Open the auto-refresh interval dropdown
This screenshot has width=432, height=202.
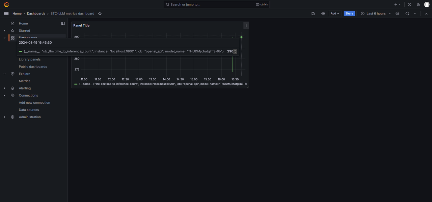(415, 14)
